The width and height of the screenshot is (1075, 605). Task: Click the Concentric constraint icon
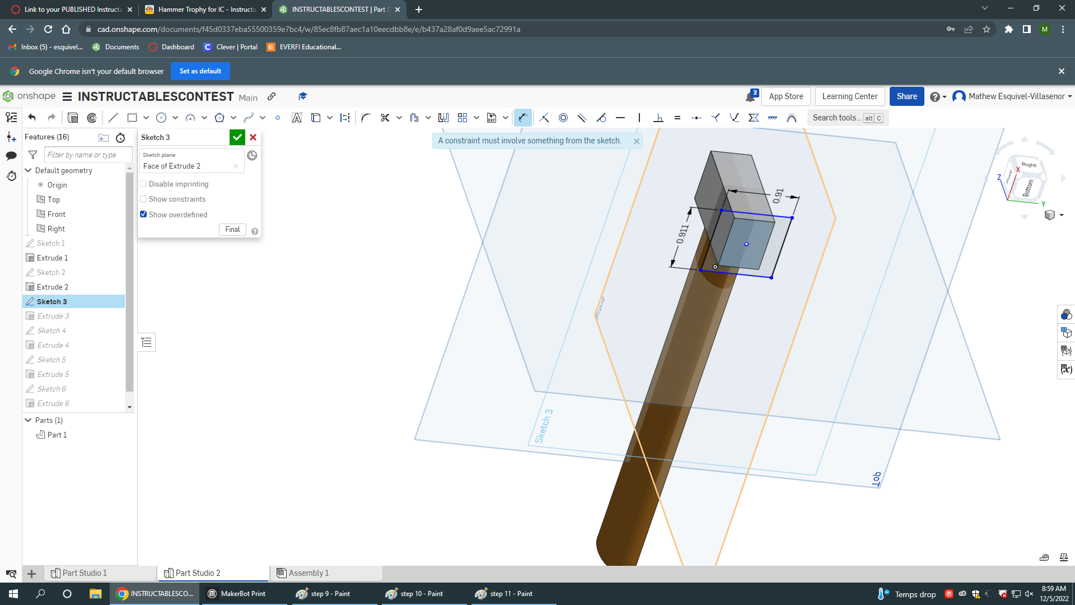point(563,118)
